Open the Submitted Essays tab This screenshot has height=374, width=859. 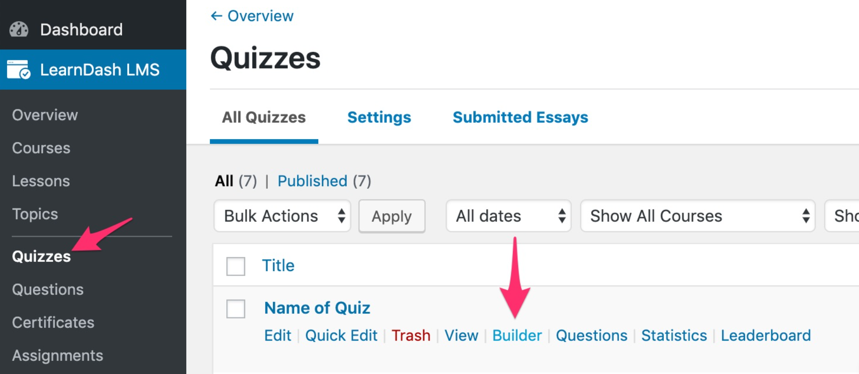coord(520,117)
